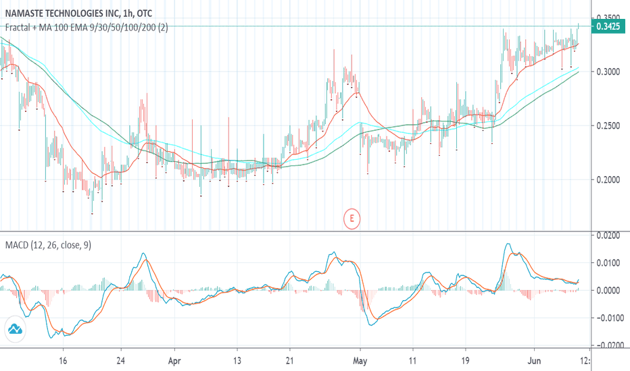The width and height of the screenshot is (630, 371).
Task: Click the 0.0100 MACD axis label
Action: tap(608, 262)
